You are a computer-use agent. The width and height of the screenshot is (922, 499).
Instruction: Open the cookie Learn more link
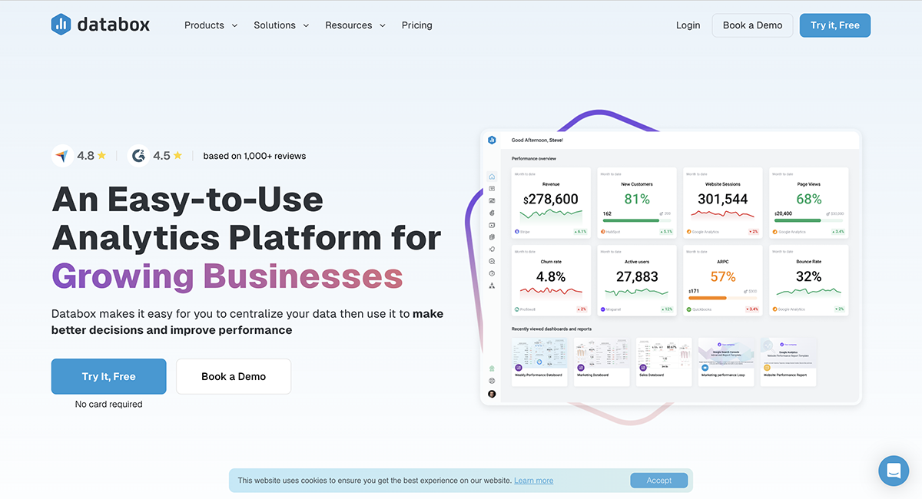click(x=533, y=481)
